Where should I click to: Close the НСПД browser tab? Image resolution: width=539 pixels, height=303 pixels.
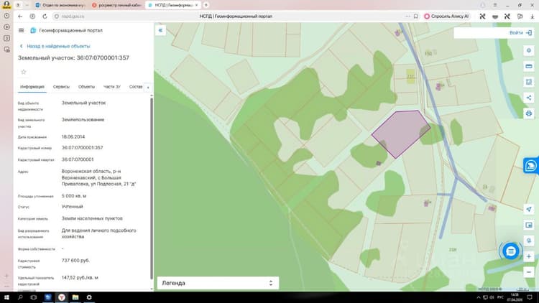point(197,5)
